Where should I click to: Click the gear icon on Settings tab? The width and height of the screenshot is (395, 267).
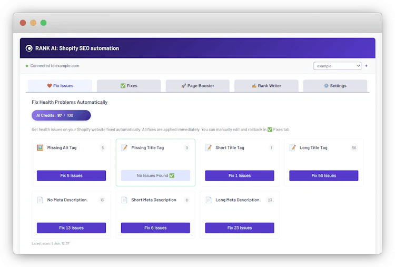tap(326, 86)
